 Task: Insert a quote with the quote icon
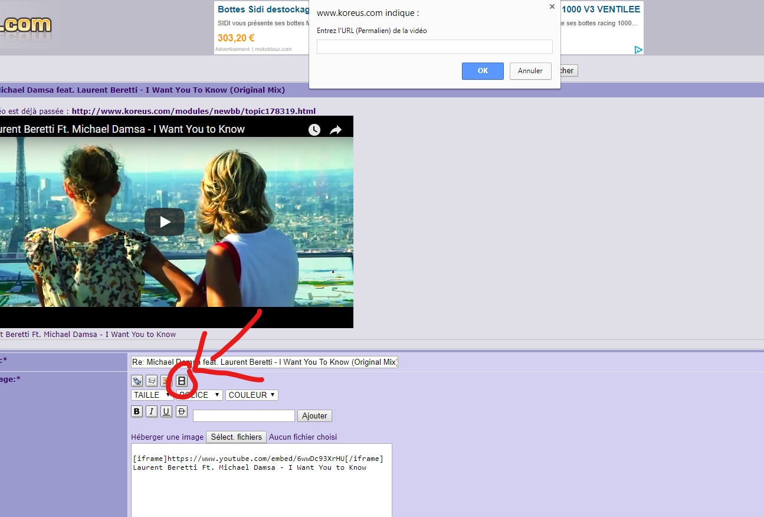pyautogui.click(x=152, y=381)
